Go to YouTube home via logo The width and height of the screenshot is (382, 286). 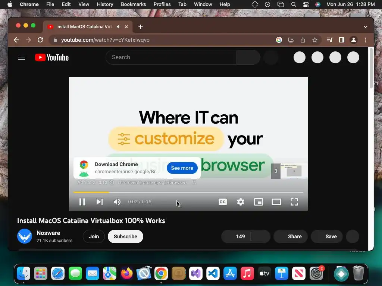click(52, 57)
